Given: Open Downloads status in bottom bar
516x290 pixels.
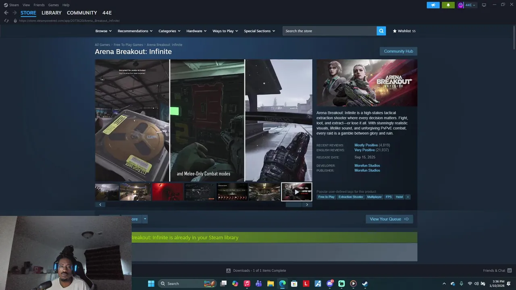Looking at the screenshot, I should point(256,271).
